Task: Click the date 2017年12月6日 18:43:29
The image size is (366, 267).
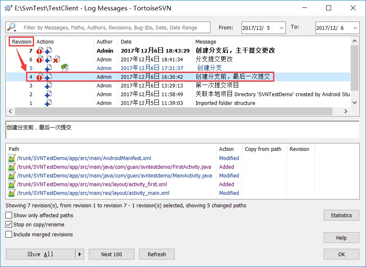Action: pos(155,51)
